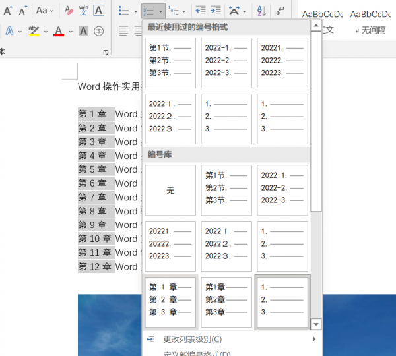Expand the font color dropdown arrow
This screenshot has height=356, width=396.
pos(71,32)
